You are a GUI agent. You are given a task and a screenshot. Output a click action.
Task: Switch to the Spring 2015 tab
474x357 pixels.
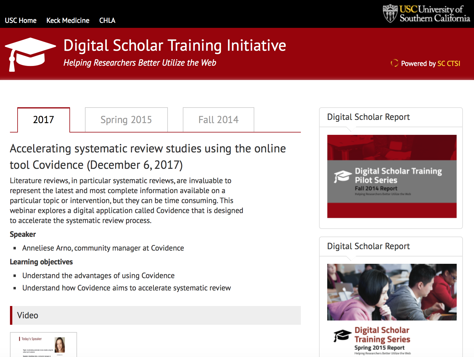coord(126,120)
